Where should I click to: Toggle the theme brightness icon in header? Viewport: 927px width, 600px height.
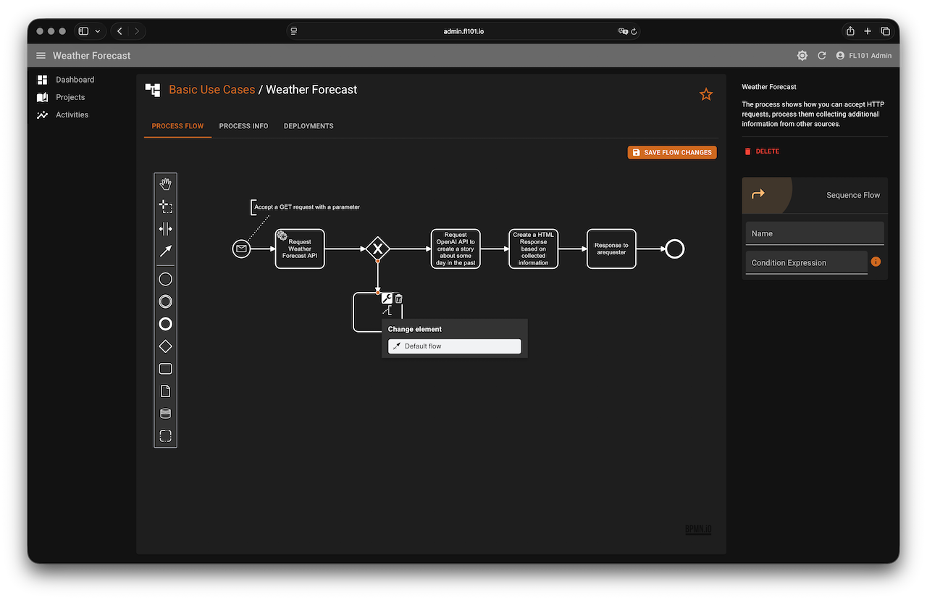coord(802,56)
